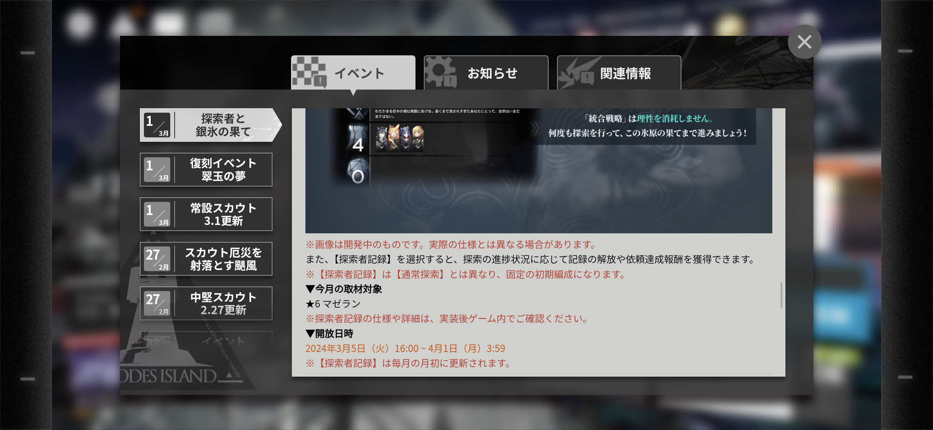933x430 pixels.
Task: Select the 中堅スカウト 2.27更新 entry
Action: coord(206,303)
